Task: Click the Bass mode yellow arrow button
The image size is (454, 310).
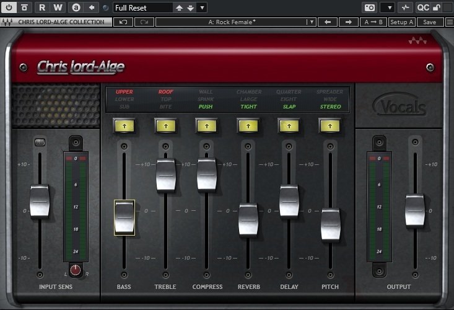Action: coord(124,126)
